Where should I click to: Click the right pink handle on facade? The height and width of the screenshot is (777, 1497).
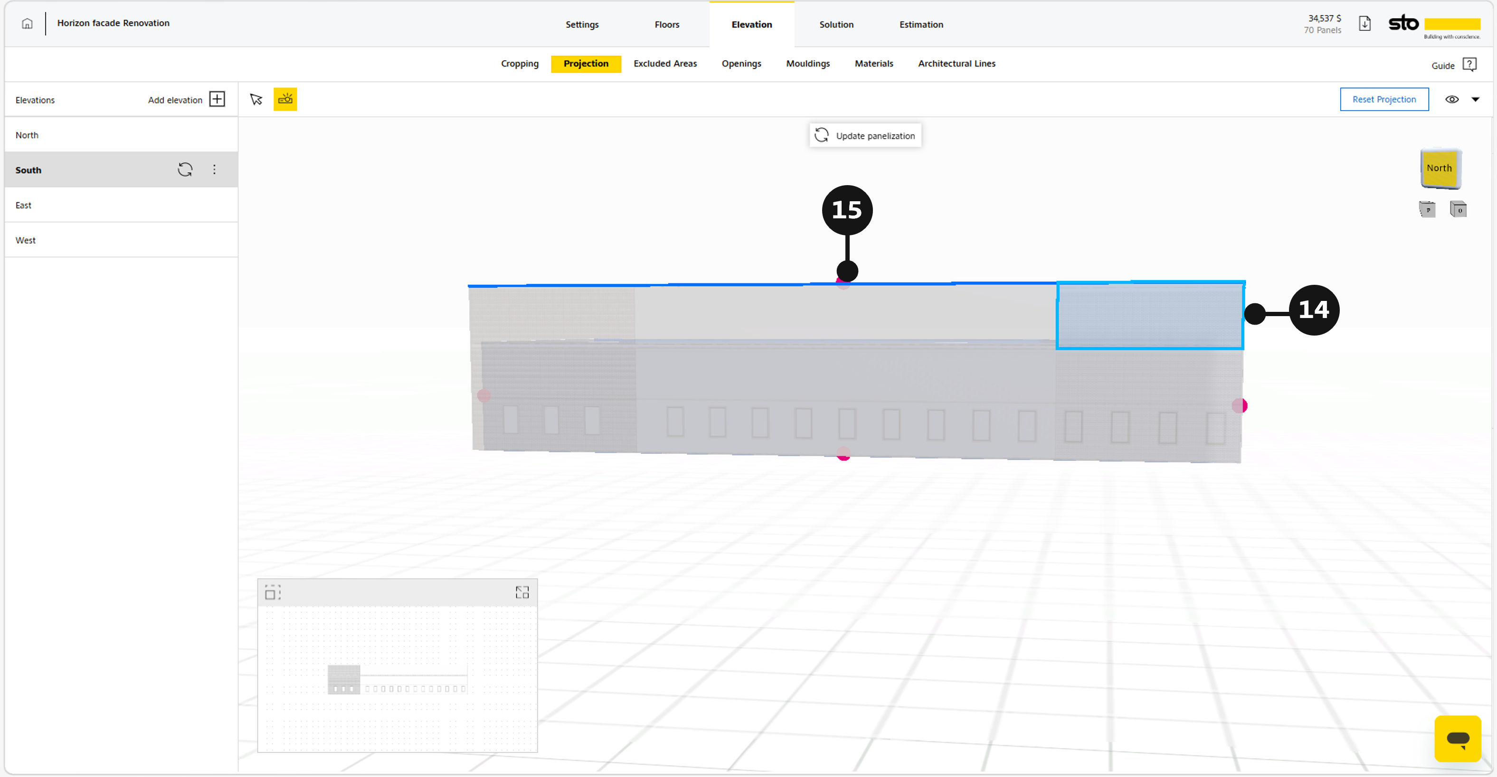[1239, 405]
